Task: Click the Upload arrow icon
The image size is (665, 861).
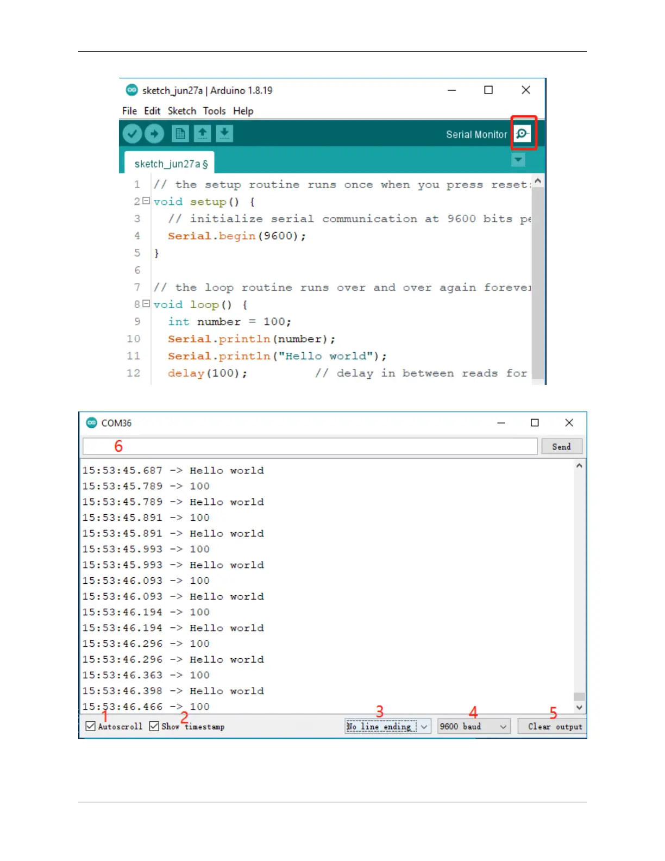Action: click(x=154, y=134)
